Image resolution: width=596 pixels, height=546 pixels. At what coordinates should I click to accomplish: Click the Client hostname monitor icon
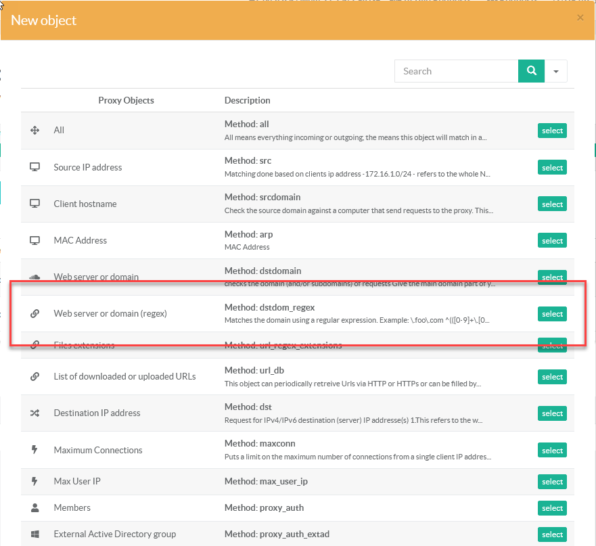(35, 204)
